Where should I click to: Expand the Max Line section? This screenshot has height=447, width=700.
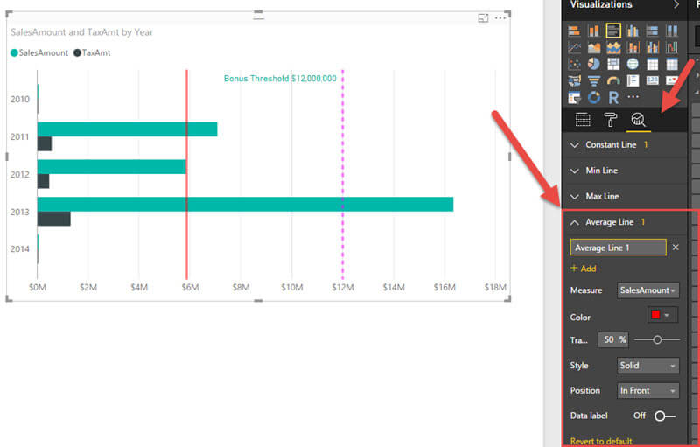(x=624, y=197)
